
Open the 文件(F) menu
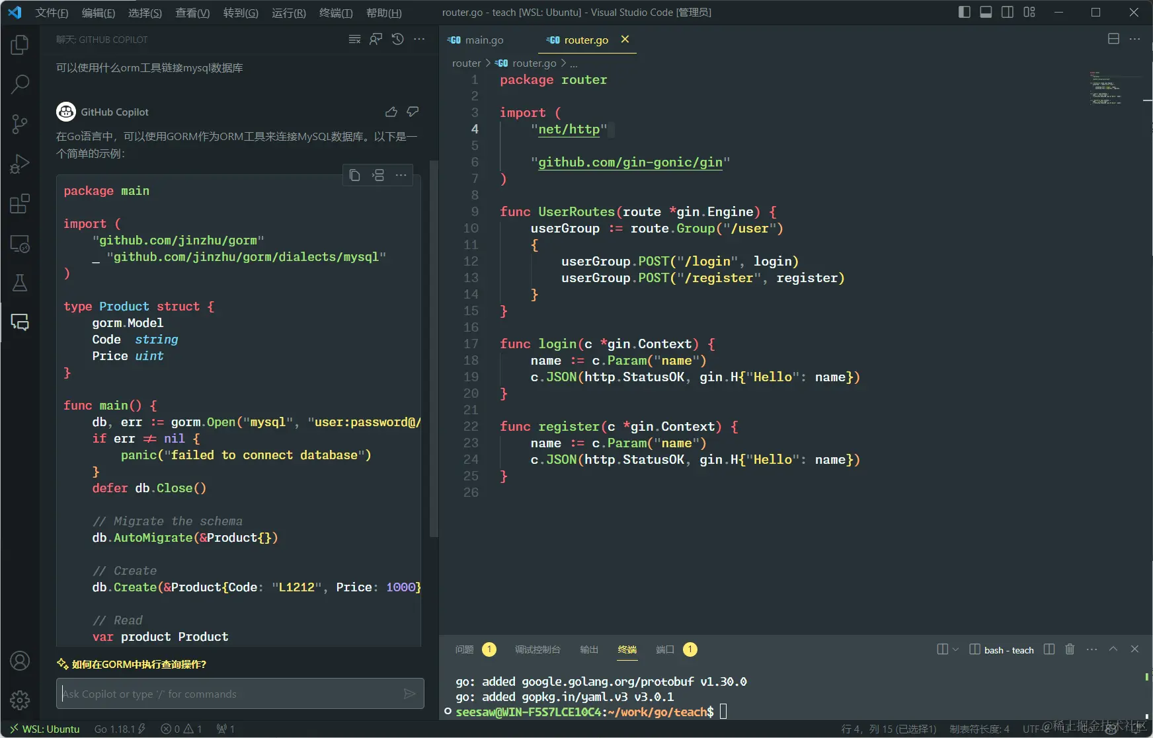[52, 13]
